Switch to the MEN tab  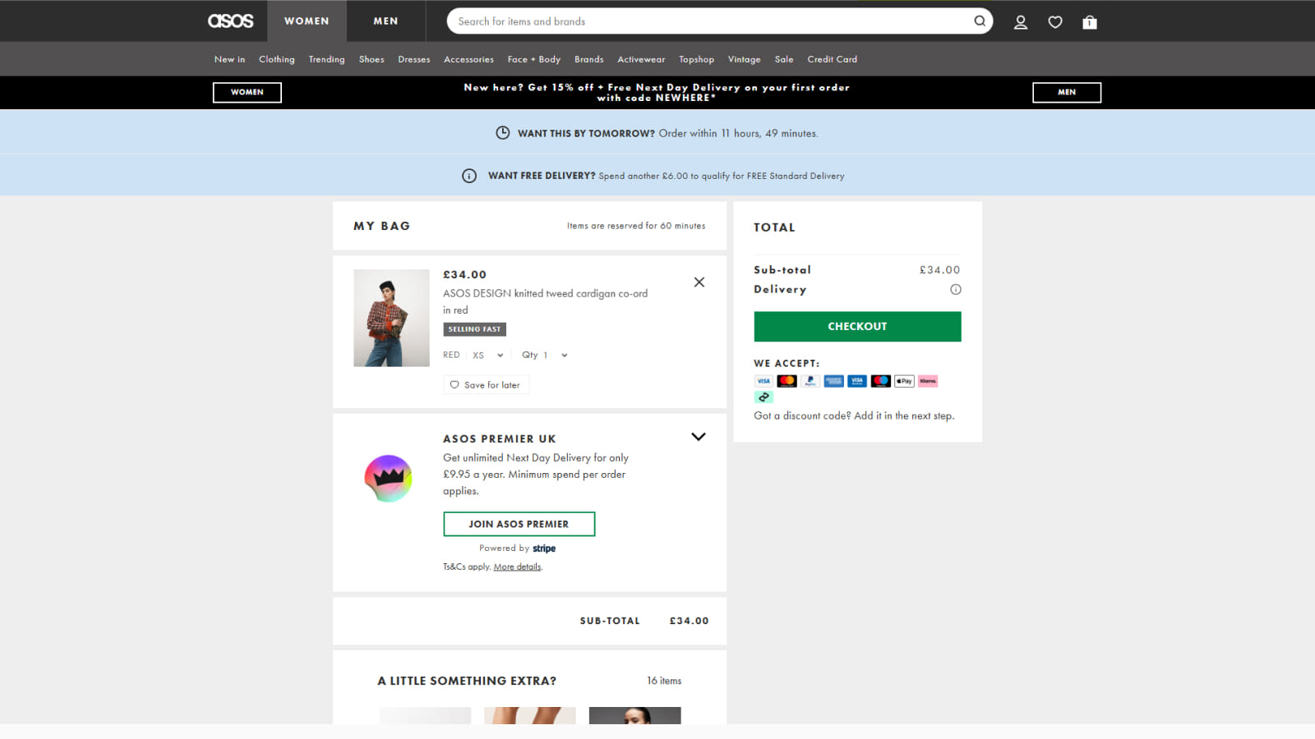[x=385, y=21]
